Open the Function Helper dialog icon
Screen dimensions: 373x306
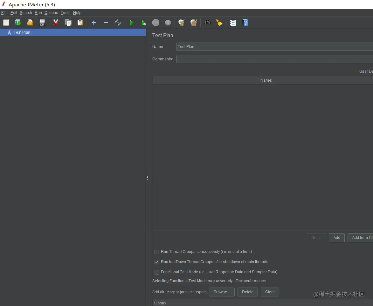coord(233,23)
